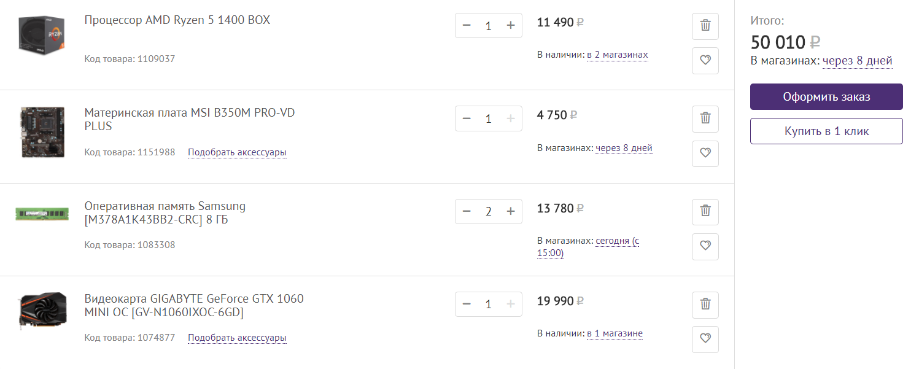
Task: Decrease MSI motherboard quantity
Action: [x=467, y=118]
